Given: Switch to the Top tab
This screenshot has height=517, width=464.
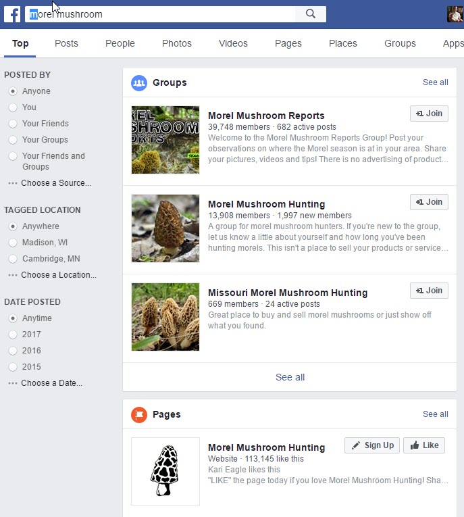Looking at the screenshot, I should pos(20,43).
